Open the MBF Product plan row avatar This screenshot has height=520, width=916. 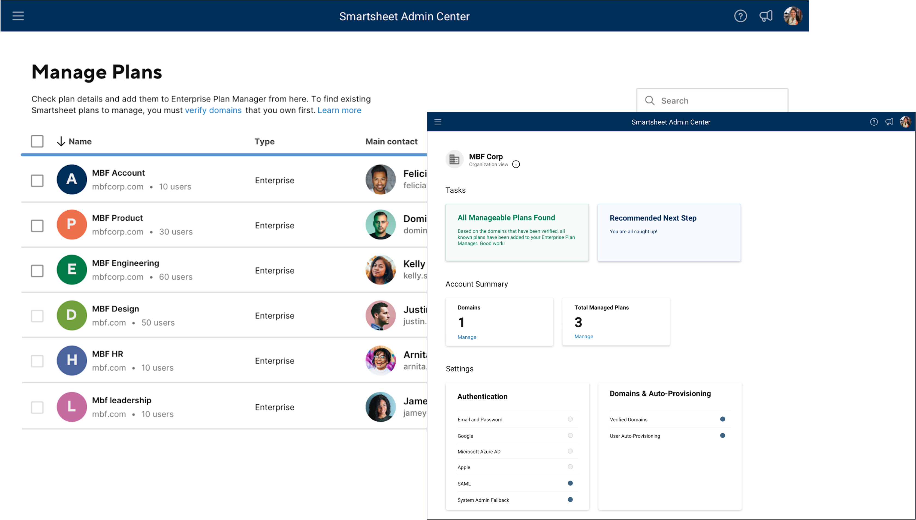point(71,225)
